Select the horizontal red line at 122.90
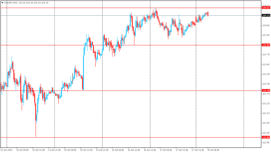 131,137
